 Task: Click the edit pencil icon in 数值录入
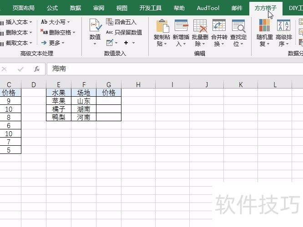click(110, 43)
